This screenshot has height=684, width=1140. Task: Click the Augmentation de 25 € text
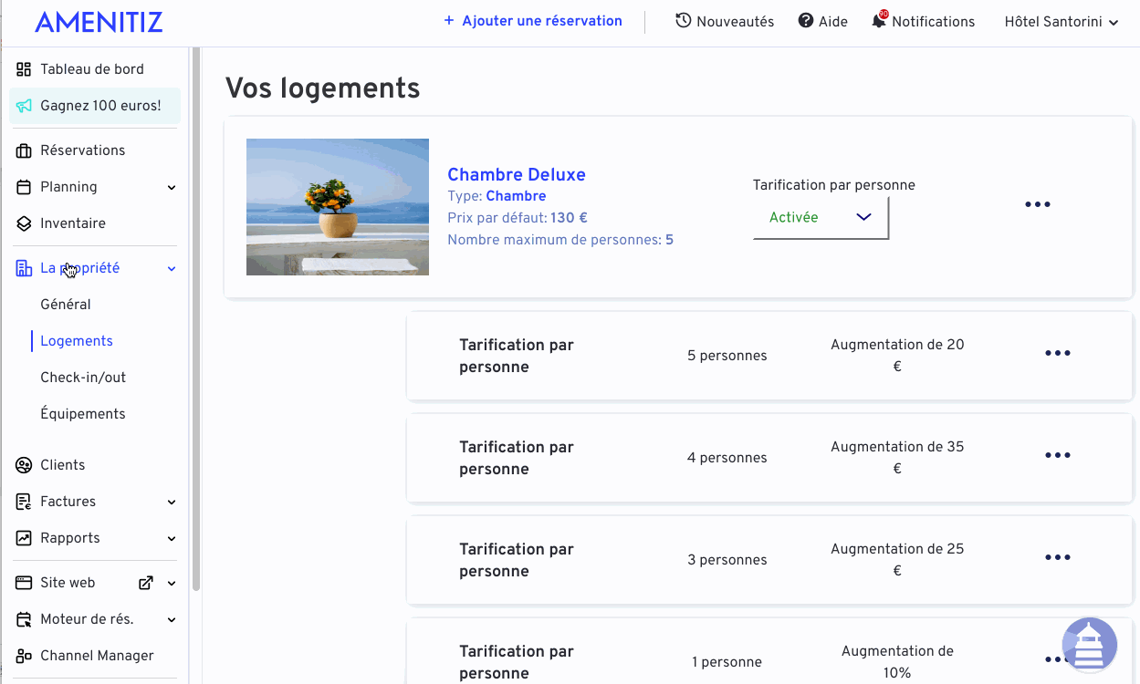(x=897, y=560)
